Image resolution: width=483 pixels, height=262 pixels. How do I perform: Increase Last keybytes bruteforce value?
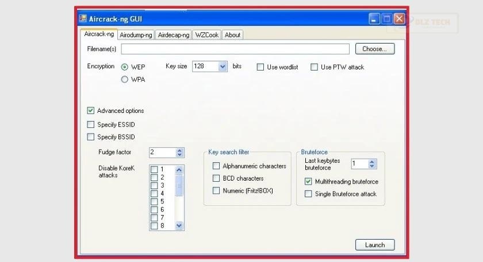[x=372, y=162]
